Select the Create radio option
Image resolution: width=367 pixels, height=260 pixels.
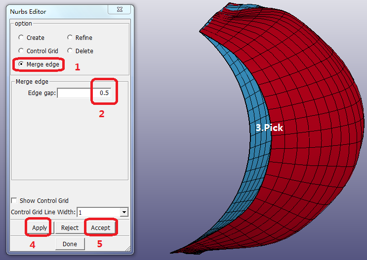21,37
